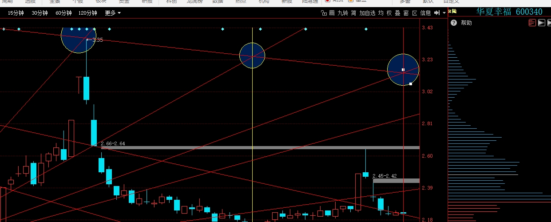Click the 华夏幸福 stock name

coord(494,12)
